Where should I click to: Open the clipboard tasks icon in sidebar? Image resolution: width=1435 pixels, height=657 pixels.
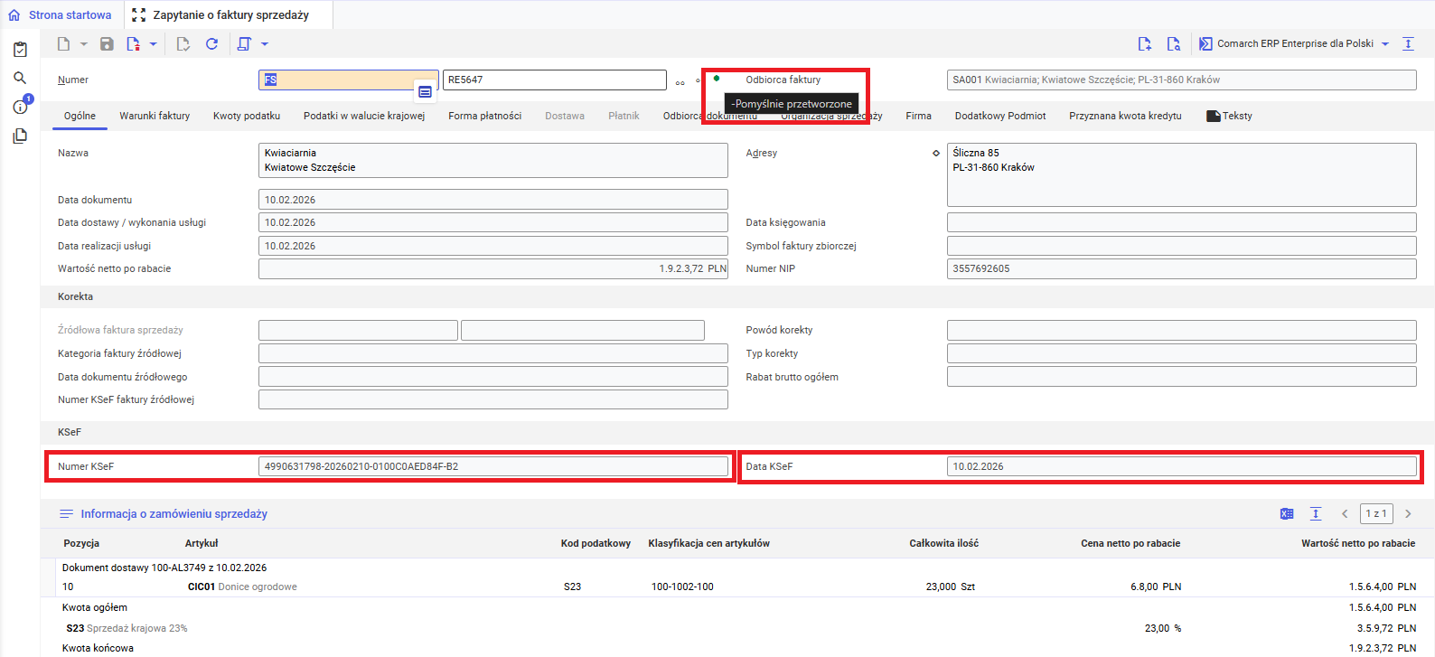[20, 50]
